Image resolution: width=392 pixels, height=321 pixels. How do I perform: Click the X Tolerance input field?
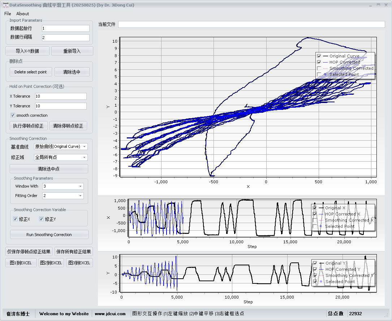coord(61,96)
